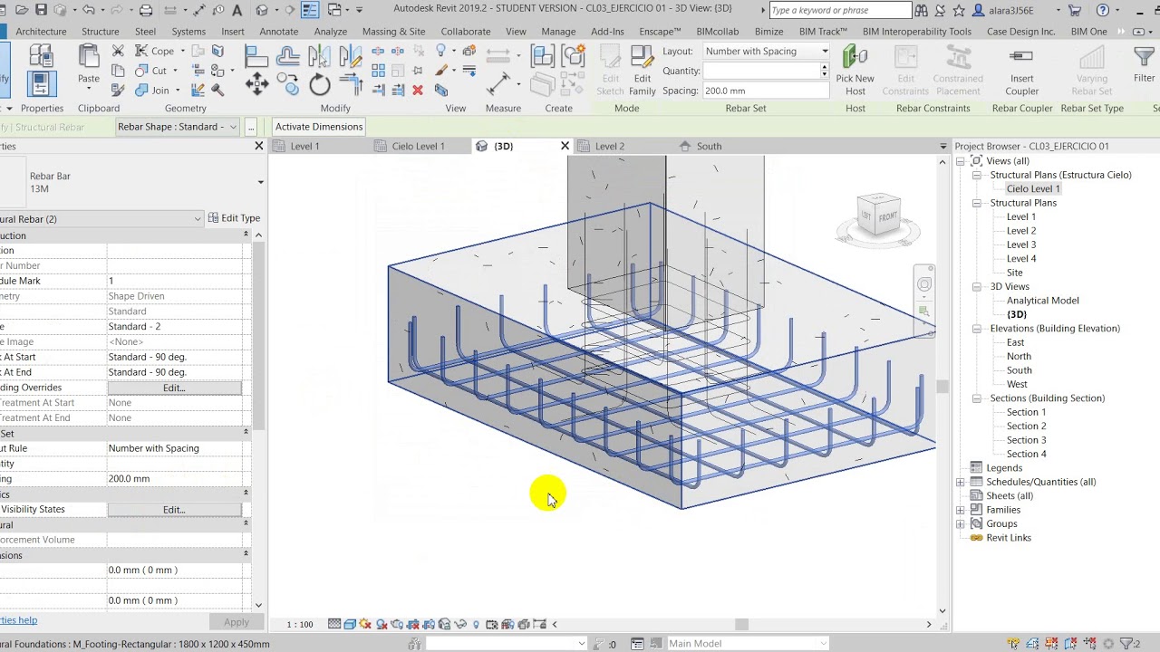Click Edit button for Rounding Overrides
Screen dimensions: 1160x652
coord(174,388)
